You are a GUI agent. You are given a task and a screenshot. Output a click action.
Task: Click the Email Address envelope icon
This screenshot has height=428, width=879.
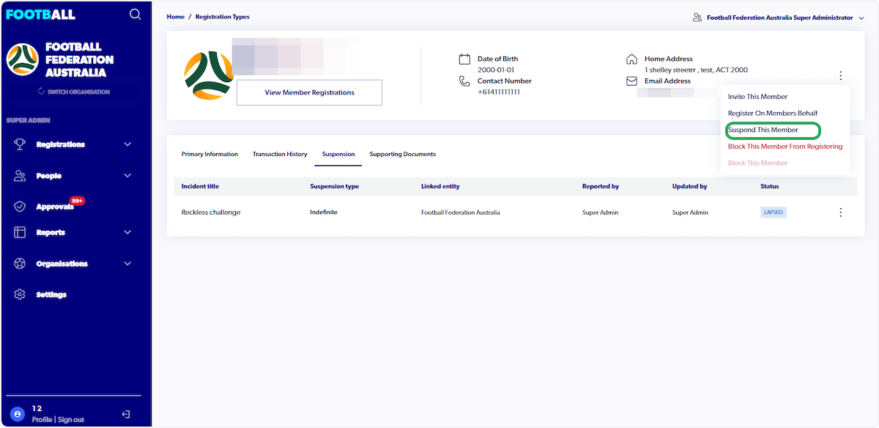(x=631, y=81)
